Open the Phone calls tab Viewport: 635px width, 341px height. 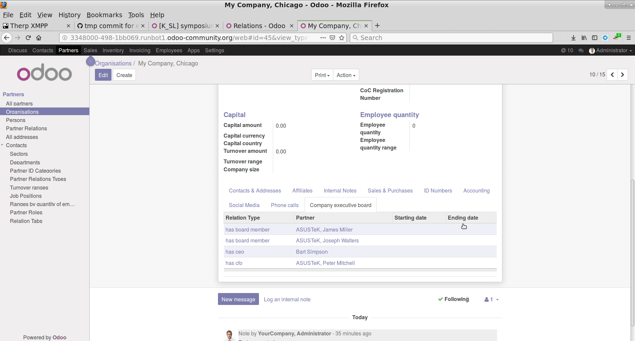[x=284, y=205]
